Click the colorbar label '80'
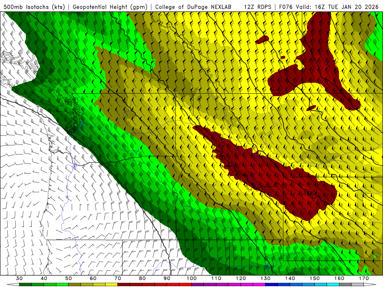 click(x=142, y=278)
